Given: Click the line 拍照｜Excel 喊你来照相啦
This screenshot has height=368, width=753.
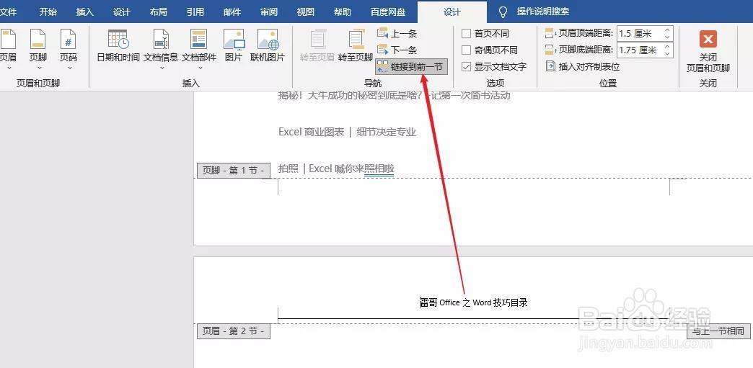Looking at the screenshot, I should [336, 169].
